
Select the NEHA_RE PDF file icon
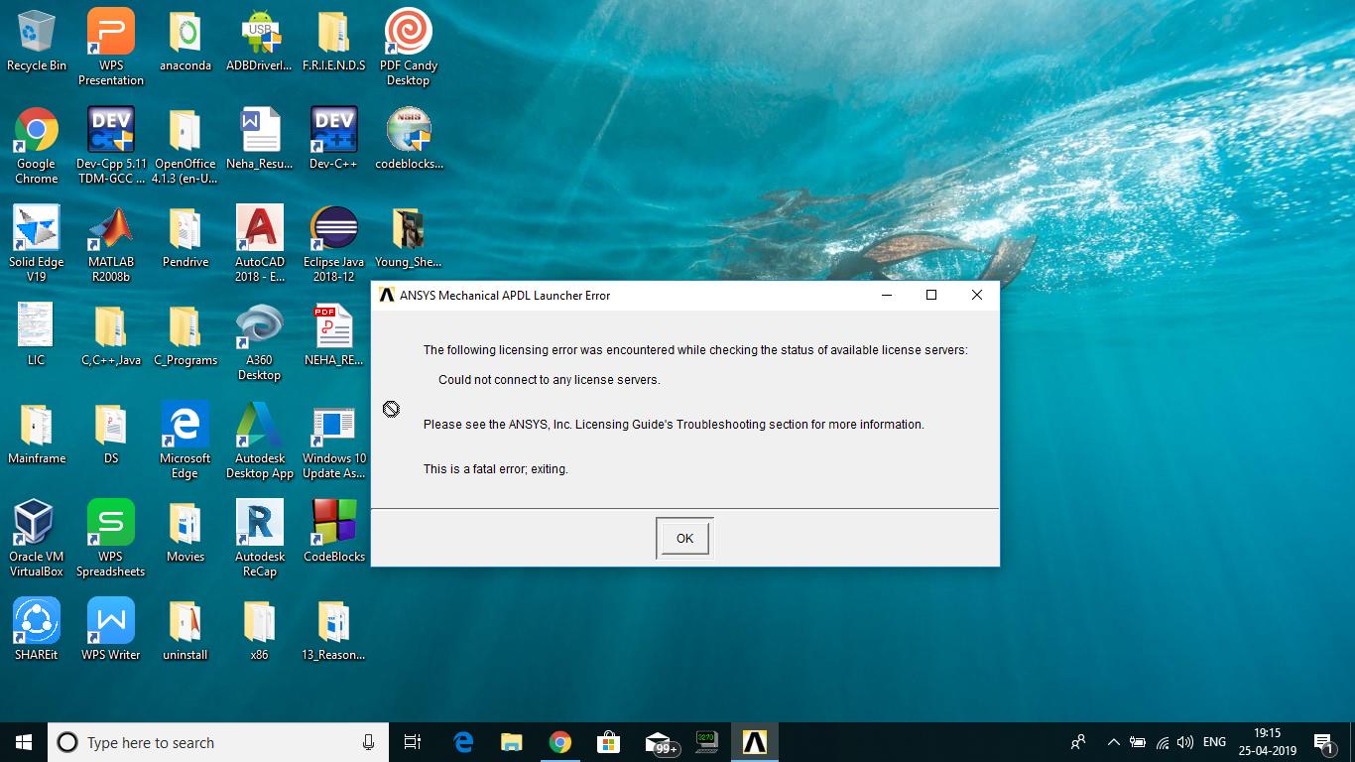click(x=334, y=335)
